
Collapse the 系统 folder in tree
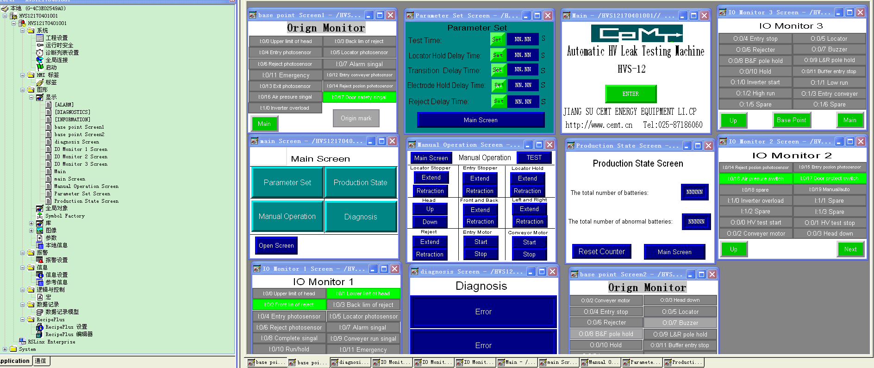pyautogui.click(x=22, y=31)
